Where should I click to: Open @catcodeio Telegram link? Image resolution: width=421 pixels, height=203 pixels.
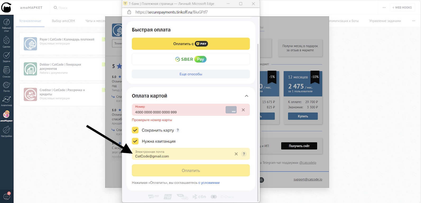coord(308,163)
